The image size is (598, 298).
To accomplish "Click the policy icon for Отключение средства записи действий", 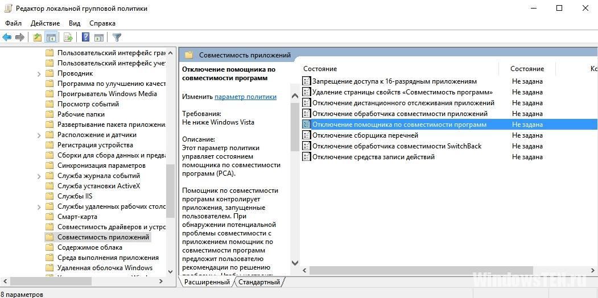I will 306,156.
